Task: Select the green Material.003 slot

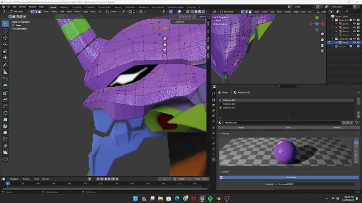Action: coord(286,108)
